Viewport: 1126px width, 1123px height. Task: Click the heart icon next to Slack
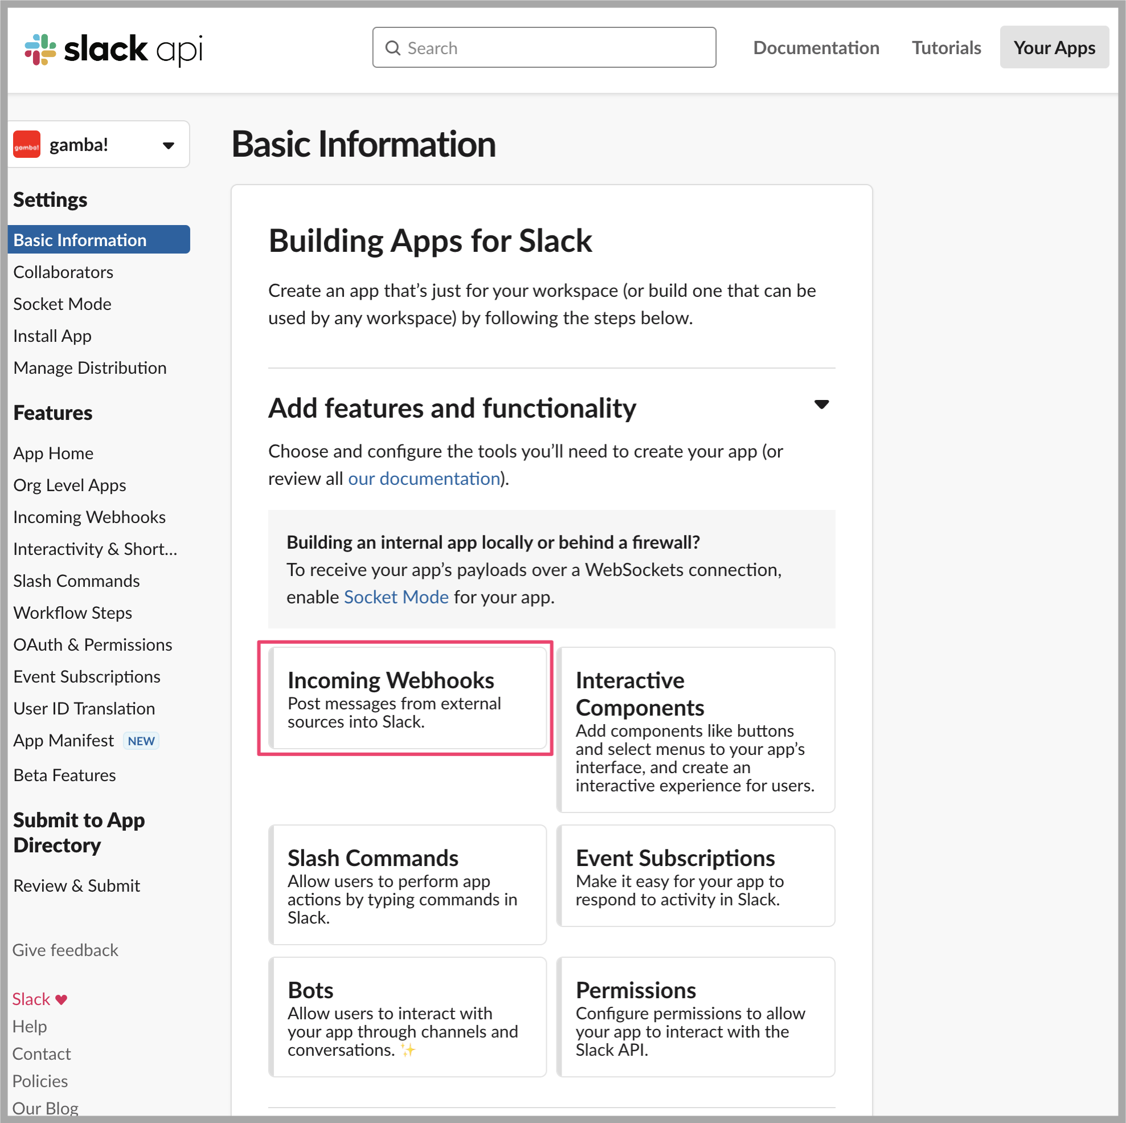61,999
